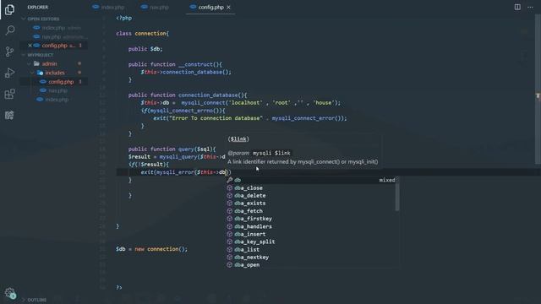Click the mysqli_connect call line
This screenshot has height=304, width=541.
tap(240, 103)
